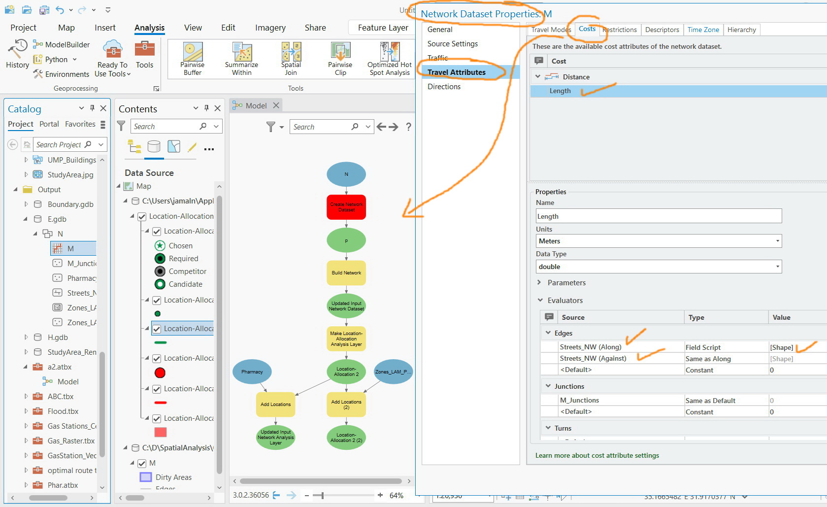827x507 pixels.
Task: Open the Tools toolbox
Action: (144, 54)
